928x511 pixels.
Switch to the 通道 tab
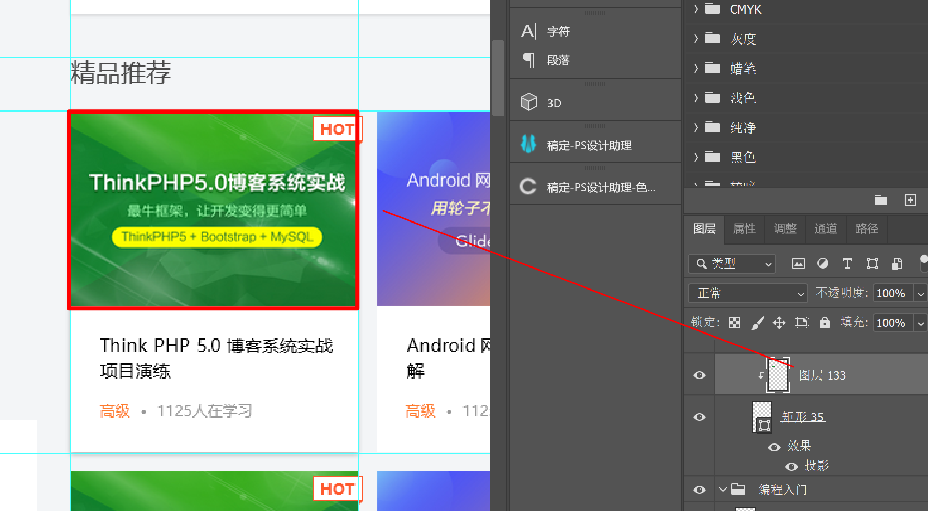pos(826,229)
